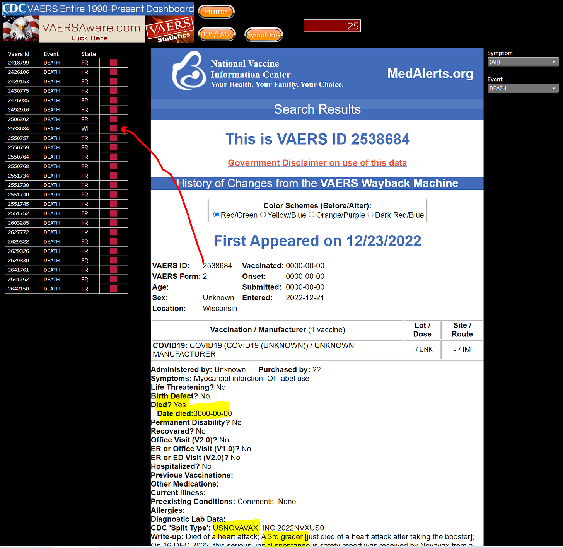Click the red square for row 2641761
The image size is (563, 548).
(x=113, y=270)
